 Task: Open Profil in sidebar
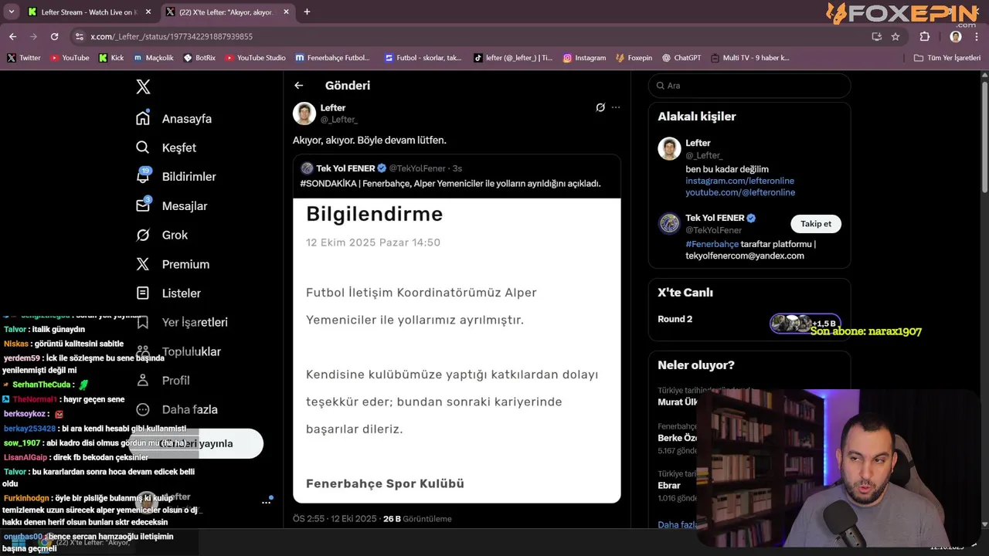click(163, 380)
